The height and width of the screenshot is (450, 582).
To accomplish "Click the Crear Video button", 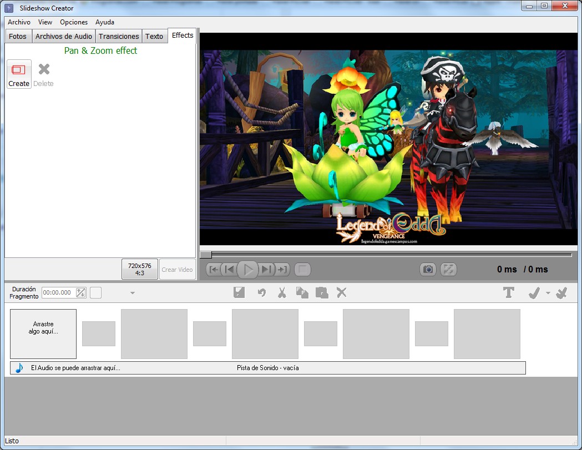I will pyautogui.click(x=178, y=270).
